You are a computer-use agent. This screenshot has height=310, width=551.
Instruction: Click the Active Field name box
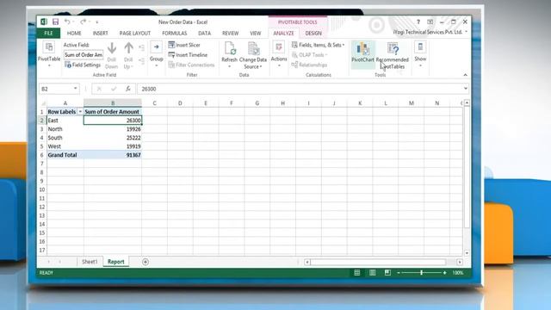click(x=84, y=55)
